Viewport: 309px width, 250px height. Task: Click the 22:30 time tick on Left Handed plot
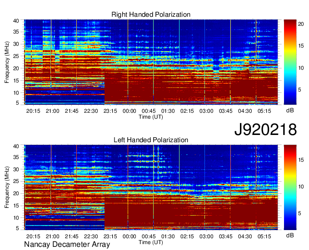[x=91, y=236]
